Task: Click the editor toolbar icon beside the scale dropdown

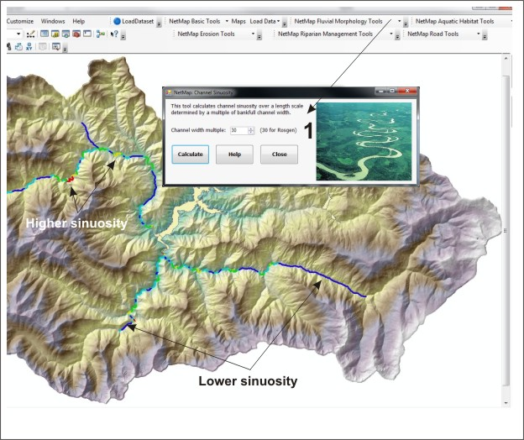Action: tap(31, 34)
